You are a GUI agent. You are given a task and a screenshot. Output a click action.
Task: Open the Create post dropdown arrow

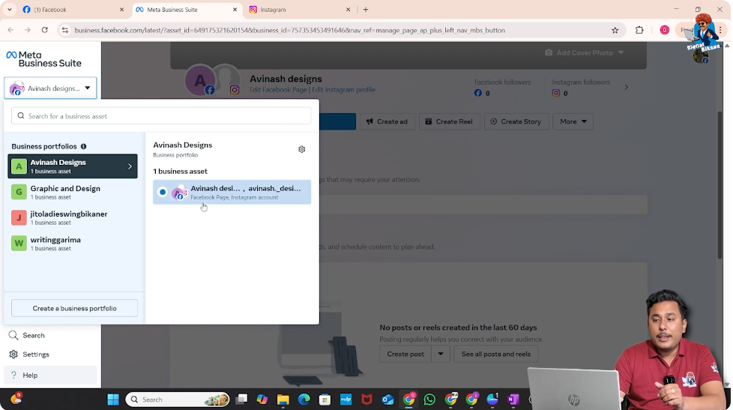point(441,354)
